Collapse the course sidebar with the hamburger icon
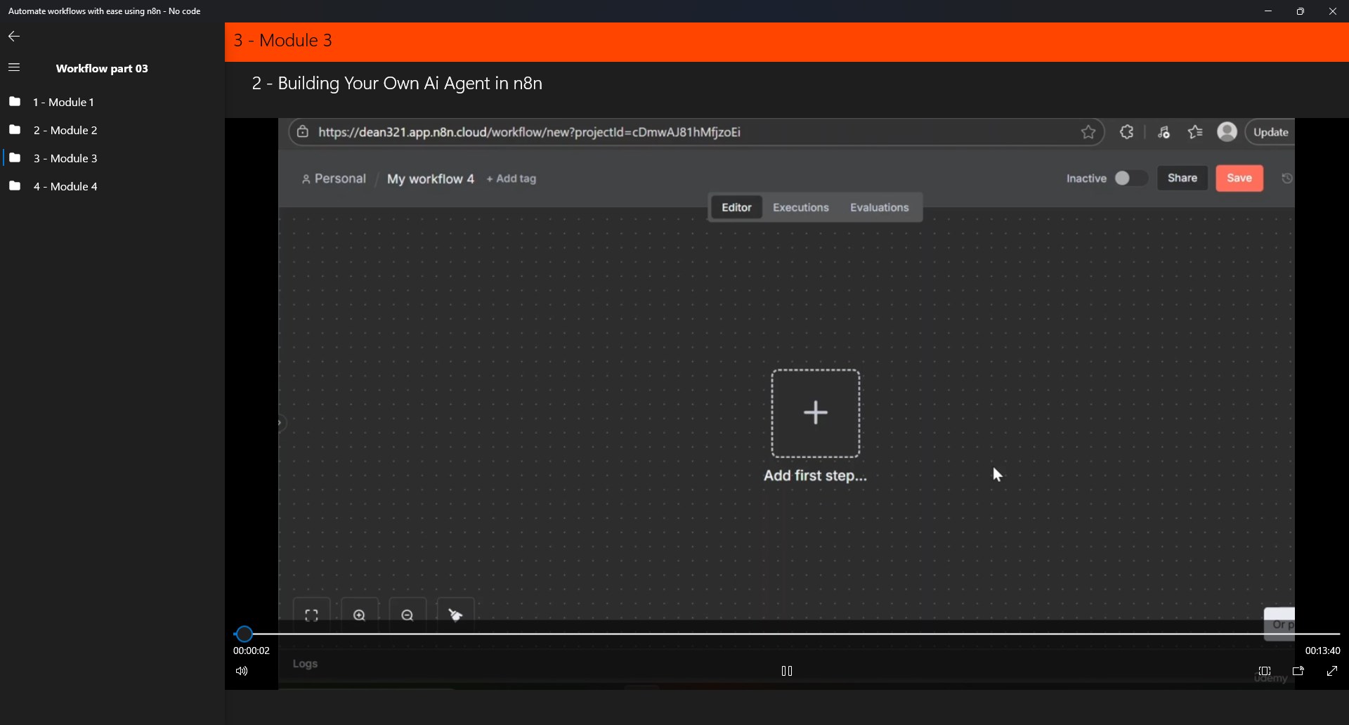 click(14, 67)
